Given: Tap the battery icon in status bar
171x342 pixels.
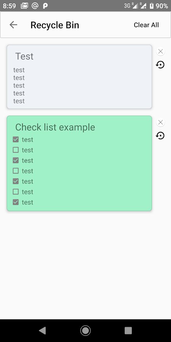Looking at the screenshot, I should (152, 6).
